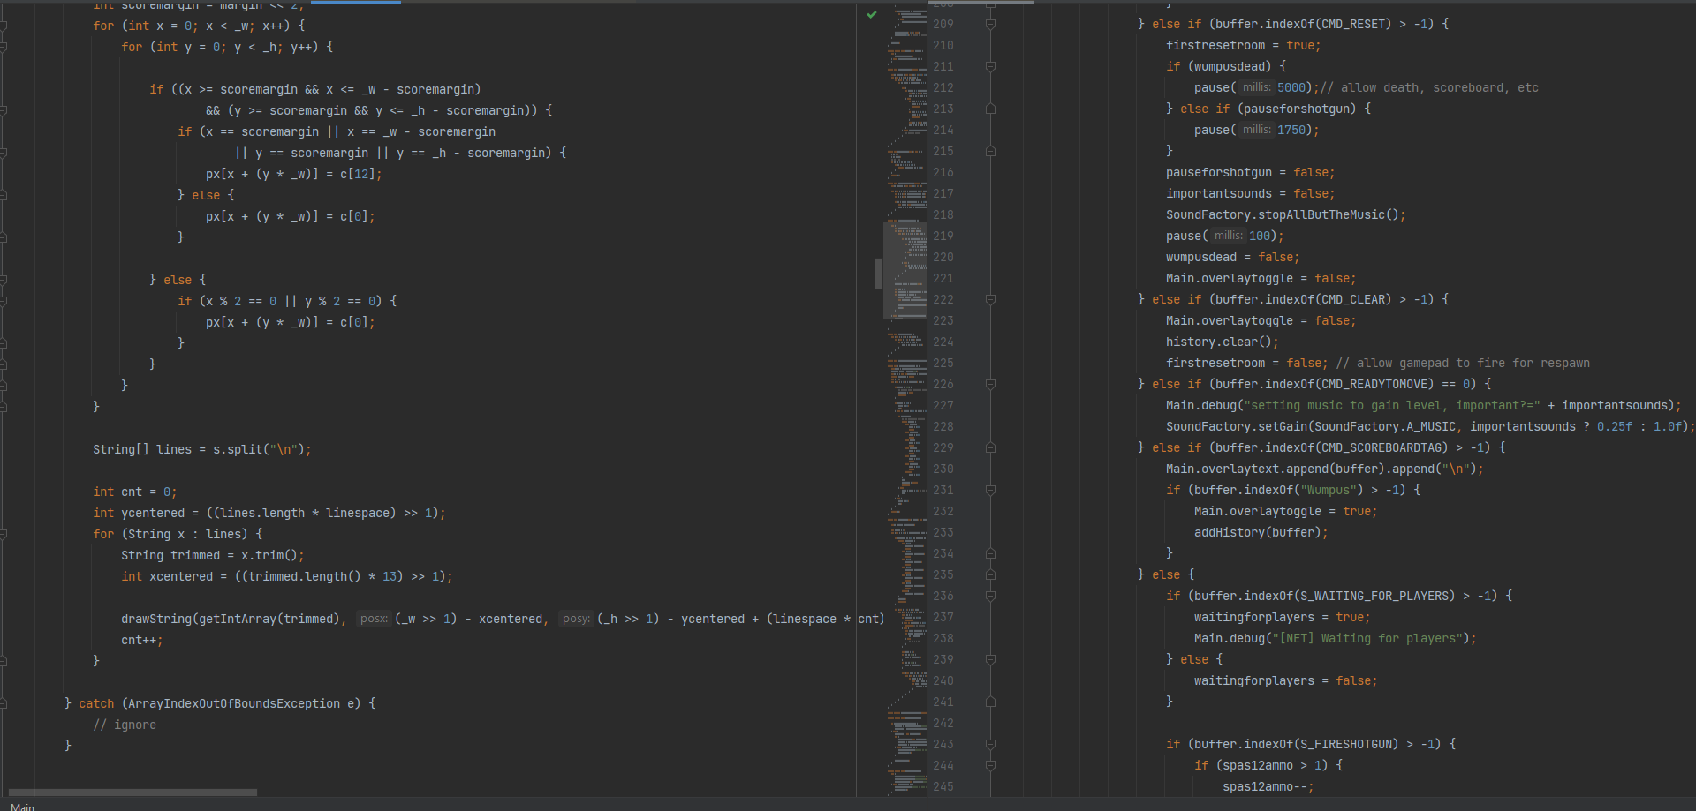Click line number 228 in the gutter
The height and width of the screenshot is (811, 1696).
pos(943,426)
